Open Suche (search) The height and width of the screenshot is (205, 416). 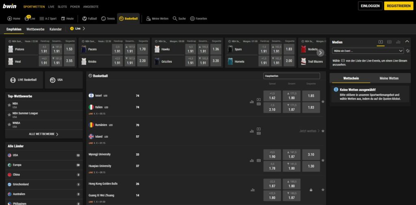179,19
